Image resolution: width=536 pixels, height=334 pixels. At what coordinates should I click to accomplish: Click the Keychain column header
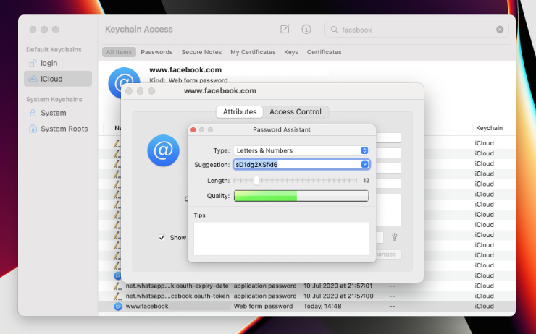(x=489, y=128)
